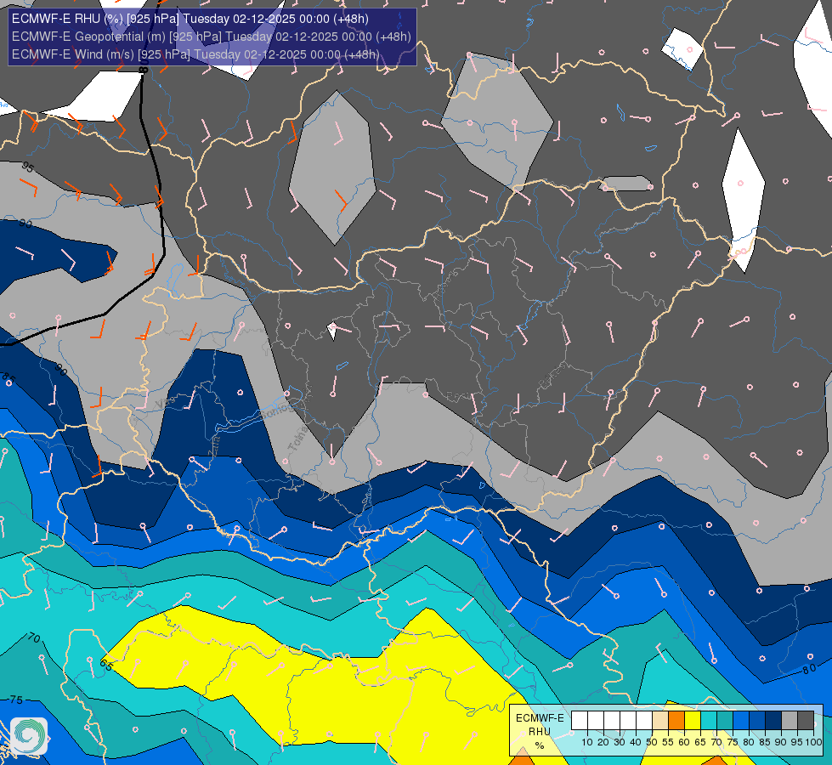Pick the beige 50–55% legend swatch
The width and height of the screenshot is (832, 765).
[x=660, y=720]
